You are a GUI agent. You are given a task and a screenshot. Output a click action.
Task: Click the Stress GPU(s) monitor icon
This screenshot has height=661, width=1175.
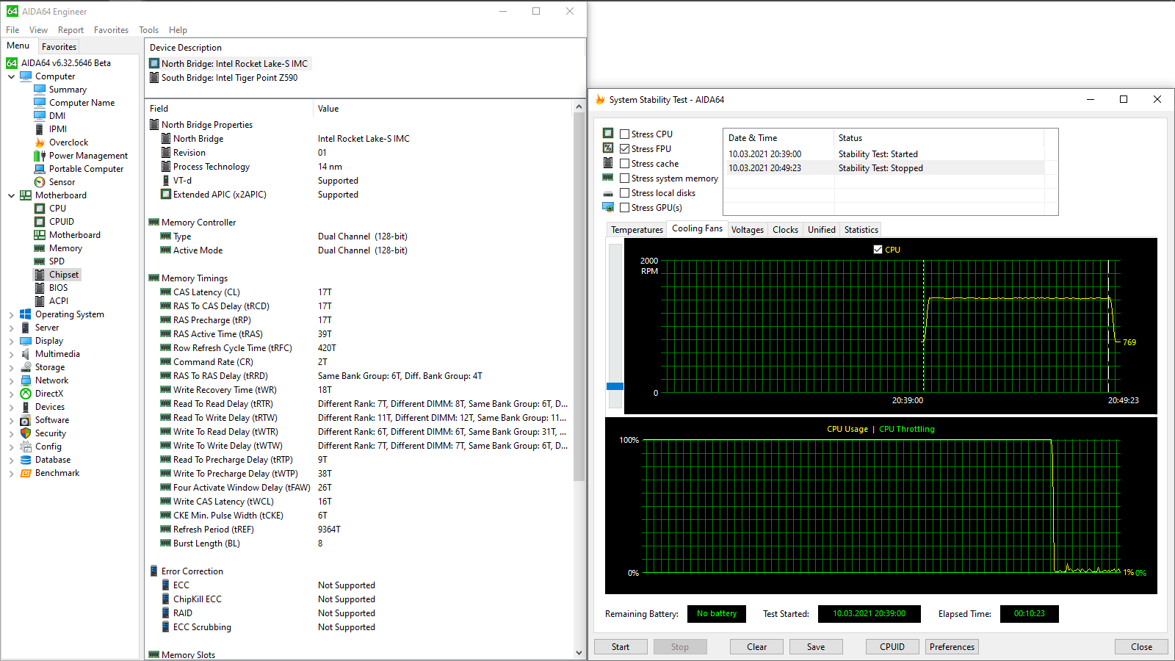608,208
